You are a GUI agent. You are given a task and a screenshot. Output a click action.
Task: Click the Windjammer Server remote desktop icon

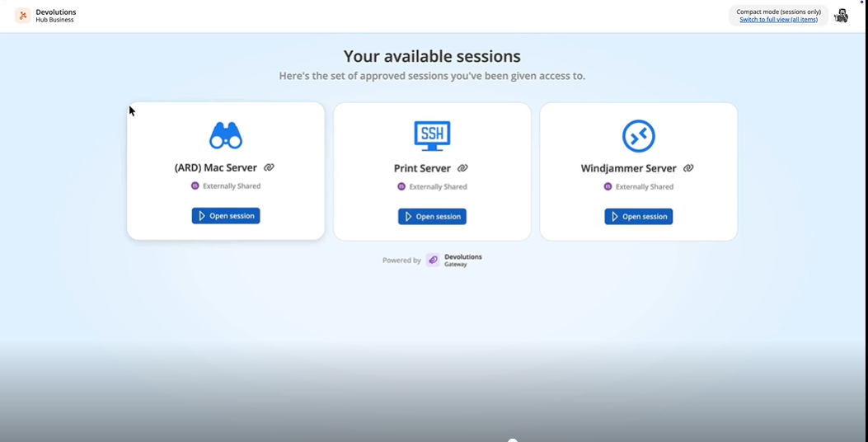(639, 136)
